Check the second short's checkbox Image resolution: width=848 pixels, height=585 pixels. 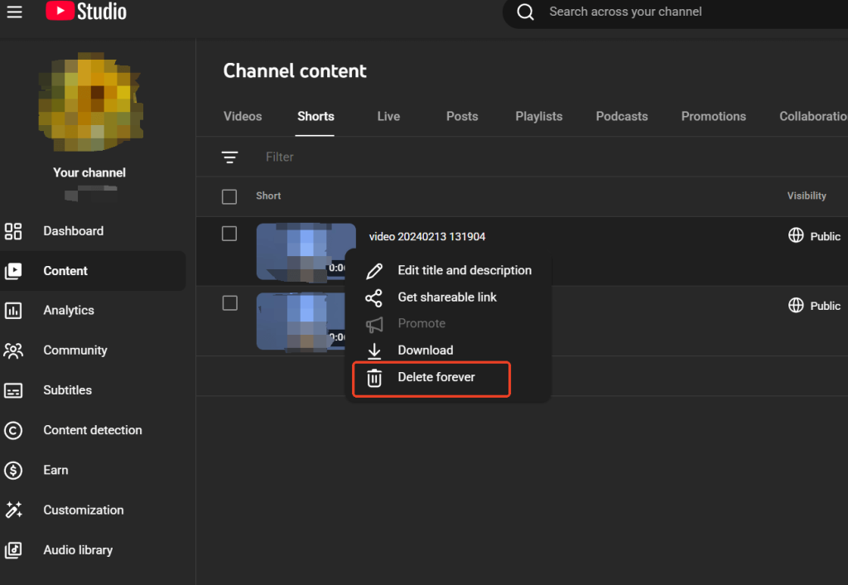click(229, 303)
